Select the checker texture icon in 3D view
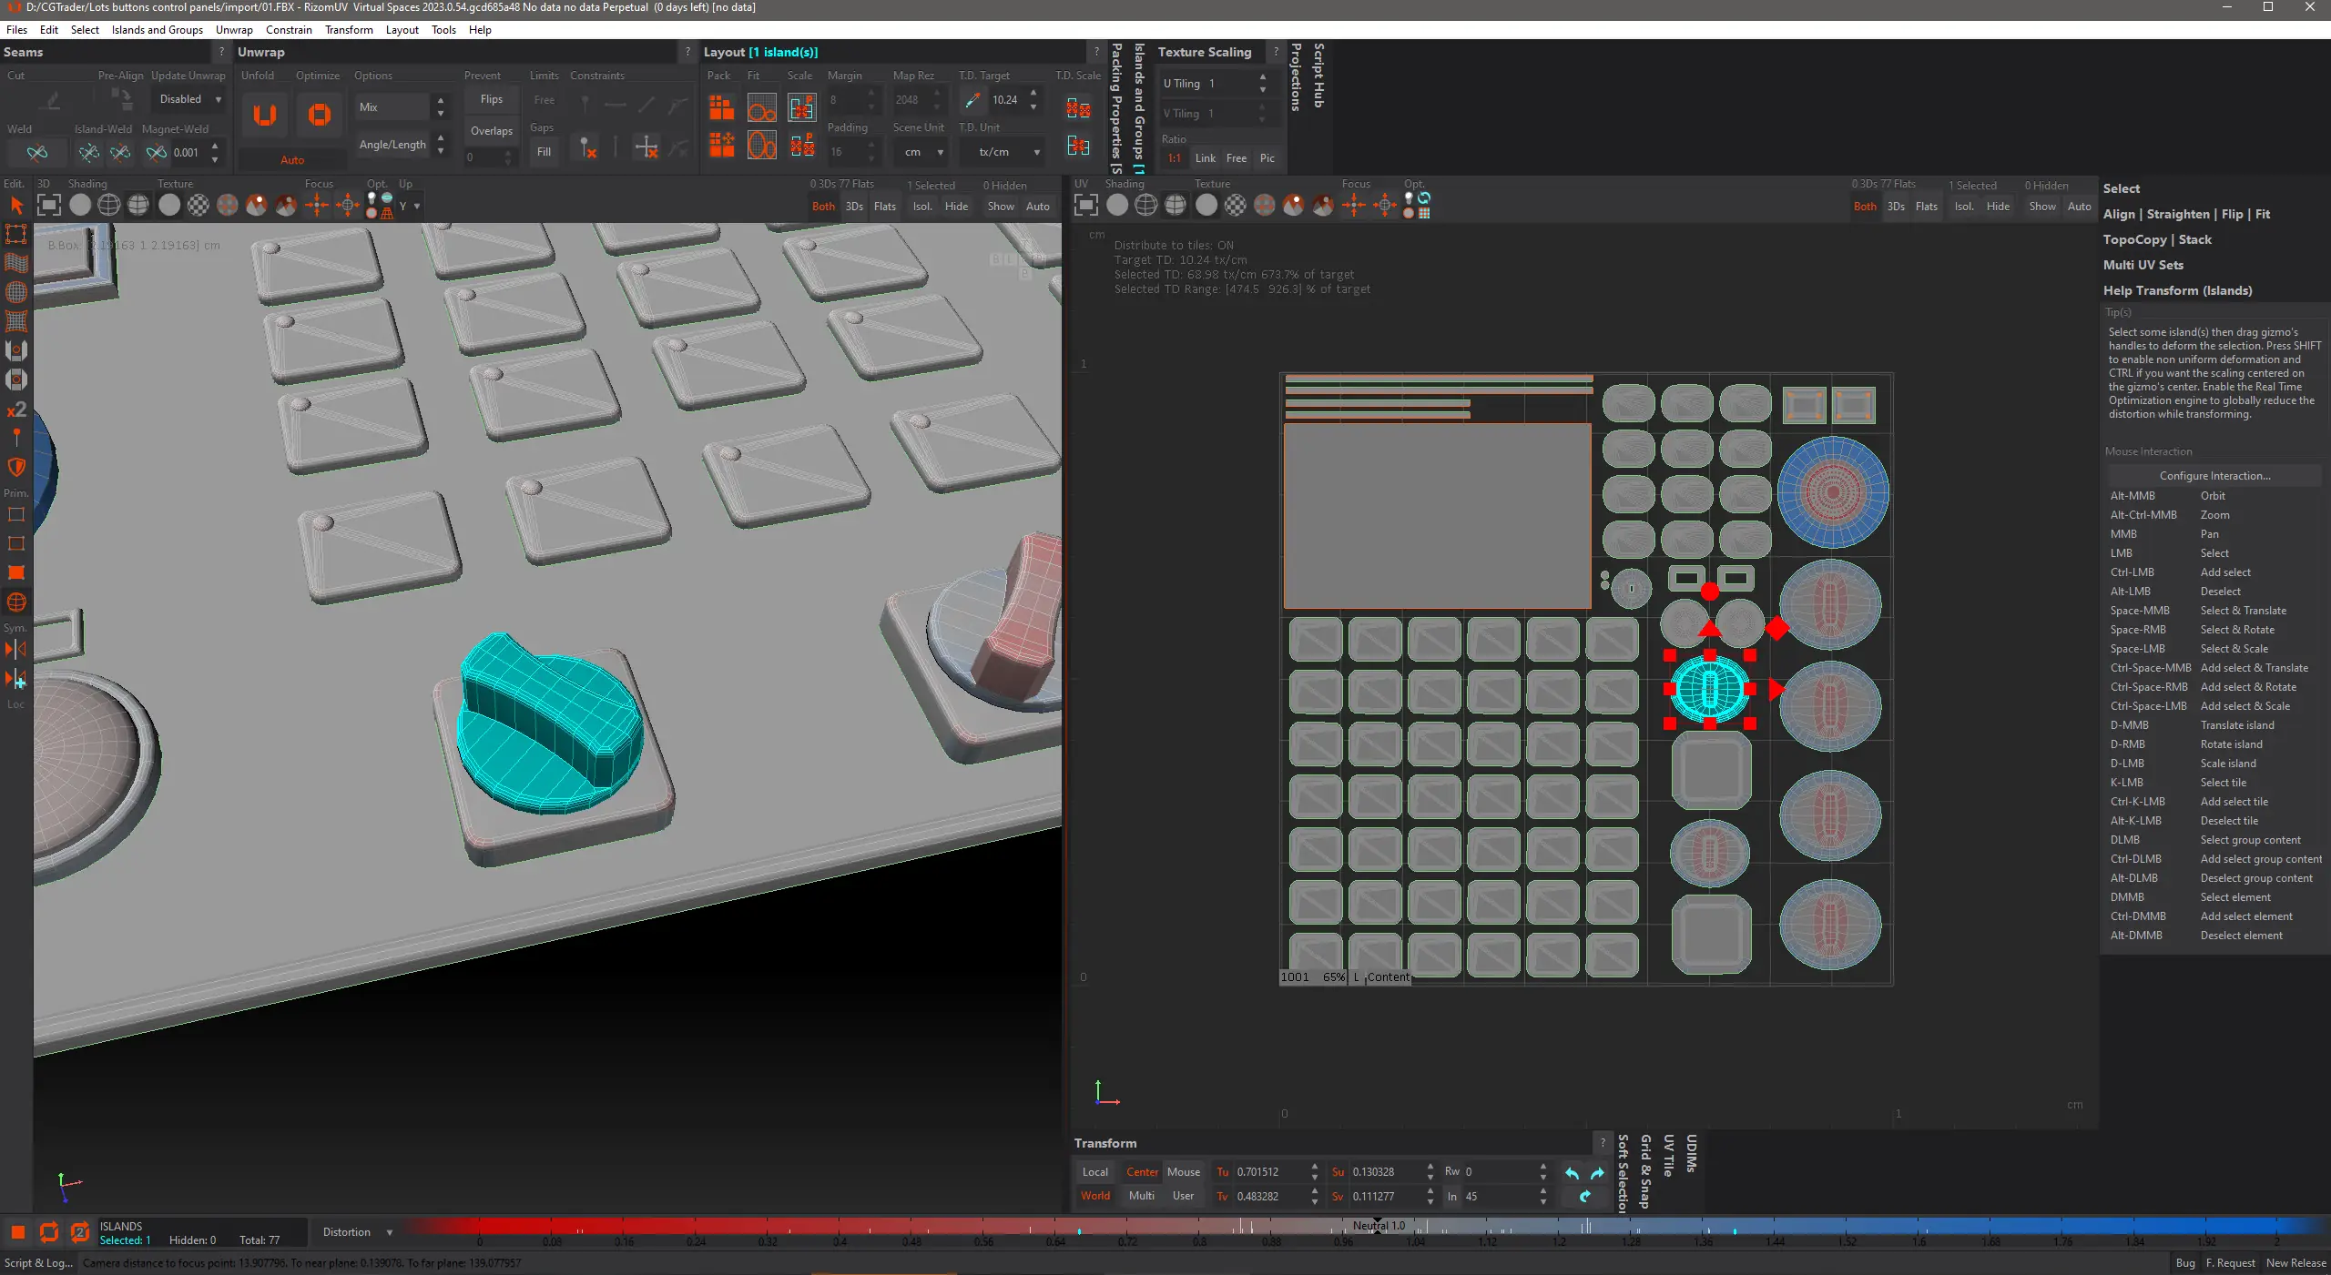This screenshot has width=2331, height=1275. (x=198, y=206)
